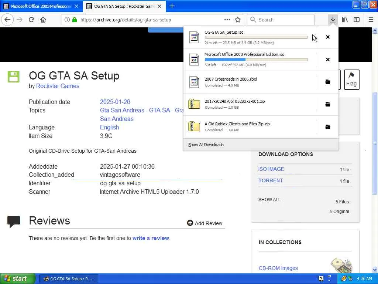Close the Microsoft Office 2003 tab
378x284 pixels.
[x=76, y=6]
